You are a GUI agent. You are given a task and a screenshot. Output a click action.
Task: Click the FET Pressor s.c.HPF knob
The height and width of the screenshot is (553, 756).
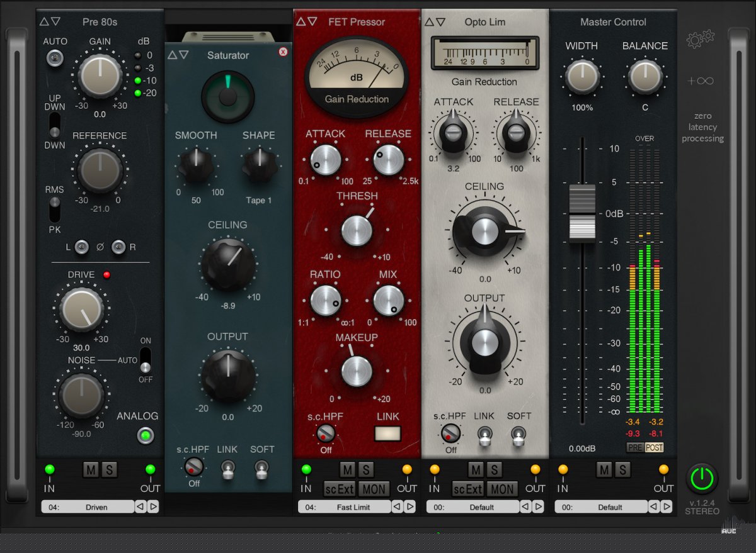(x=326, y=433)
